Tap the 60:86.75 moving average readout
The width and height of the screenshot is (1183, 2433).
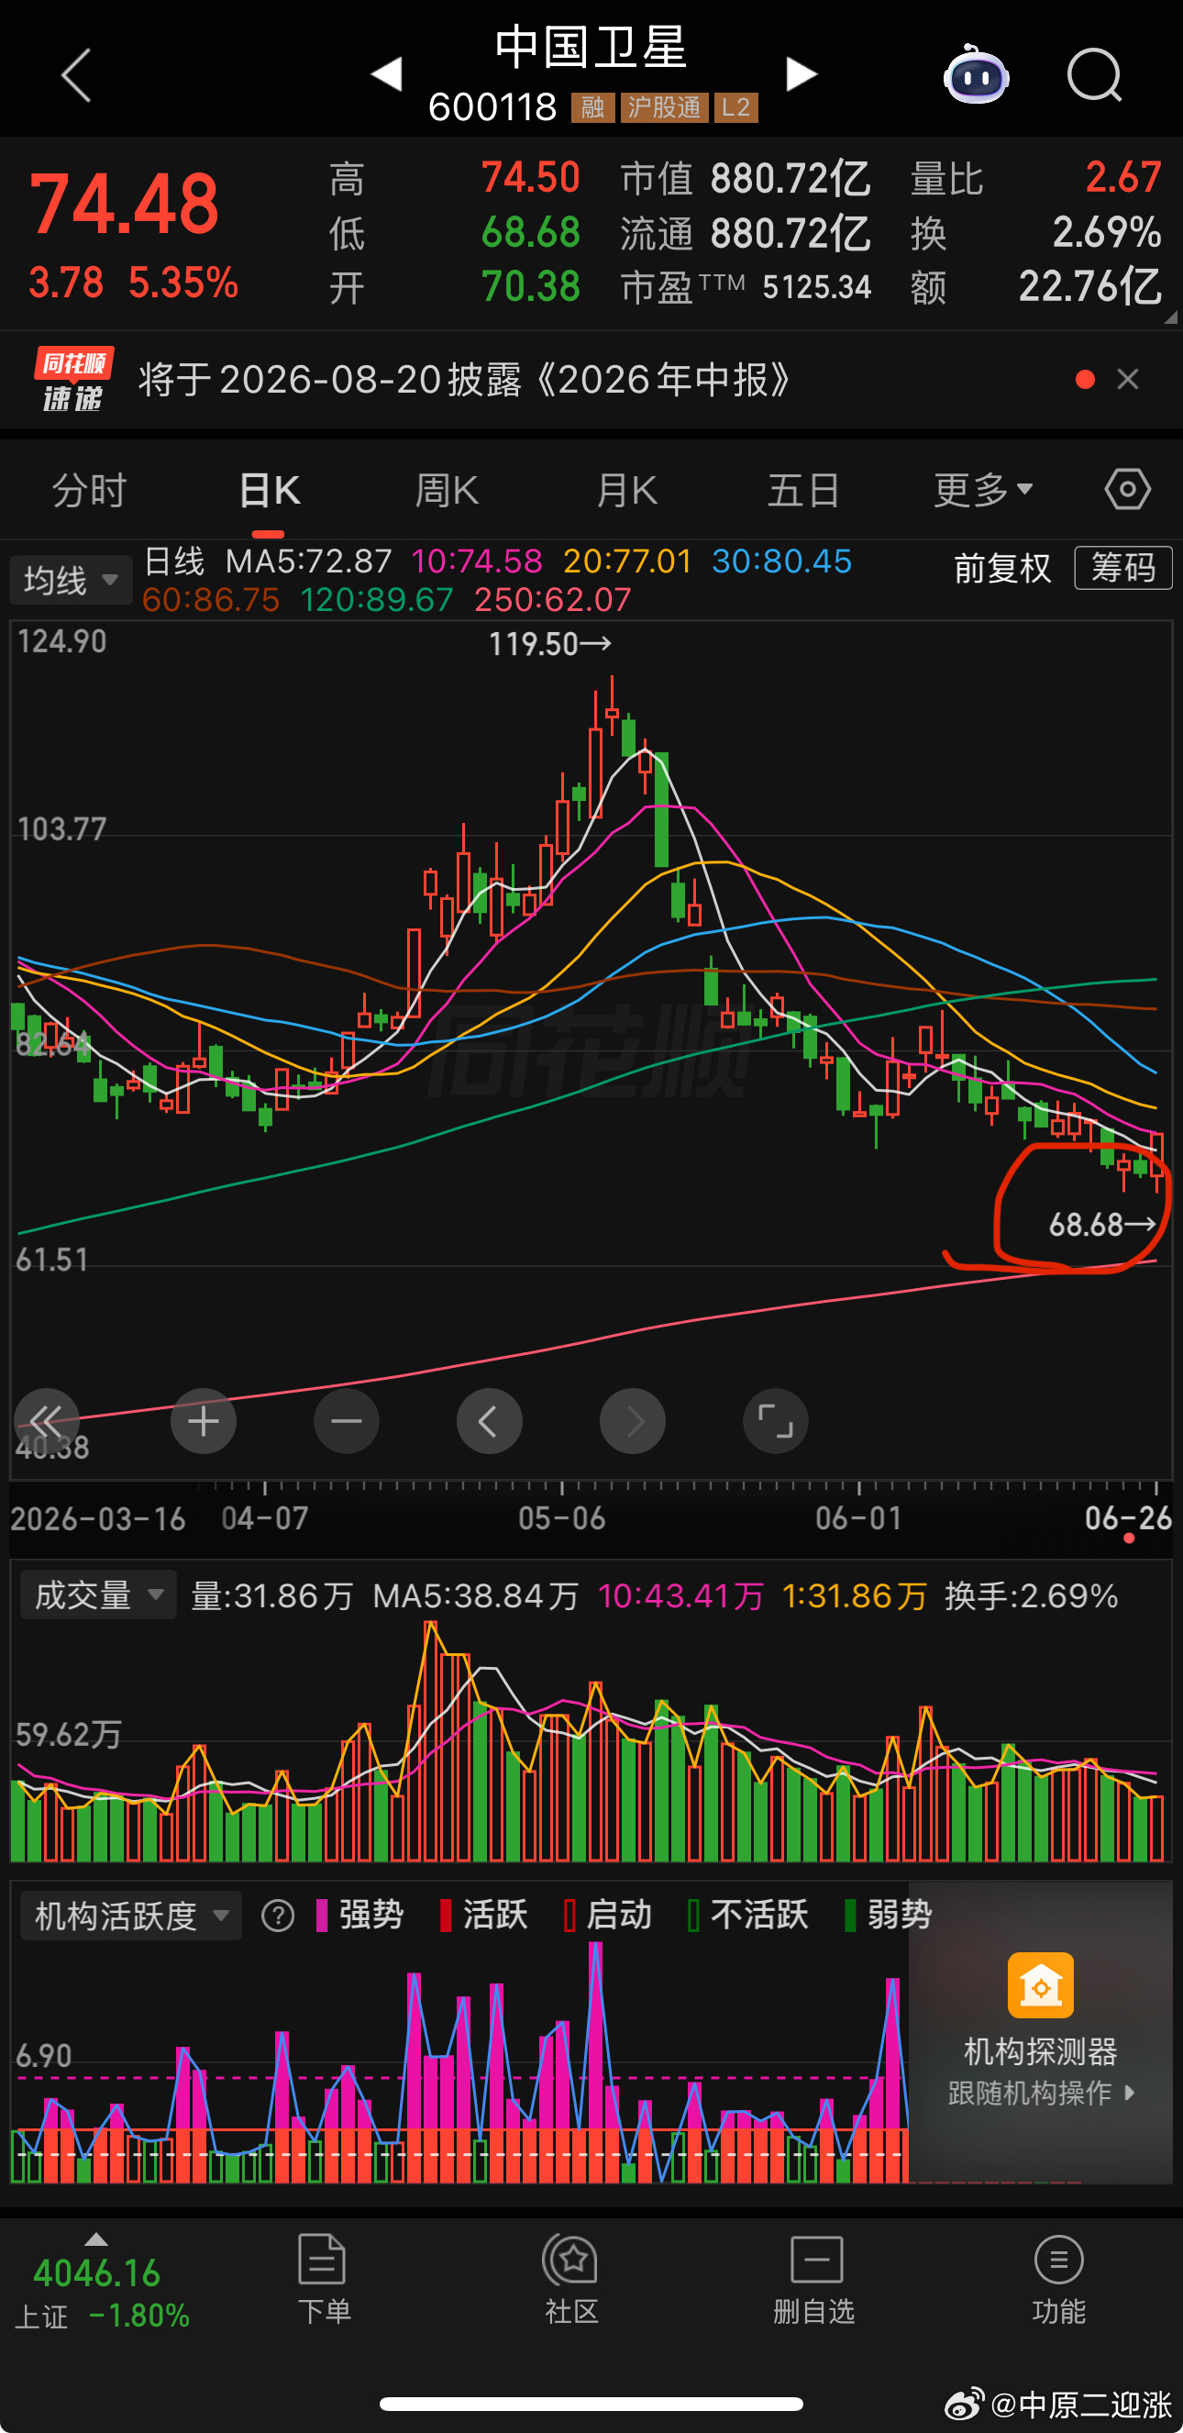pos(211,600)
